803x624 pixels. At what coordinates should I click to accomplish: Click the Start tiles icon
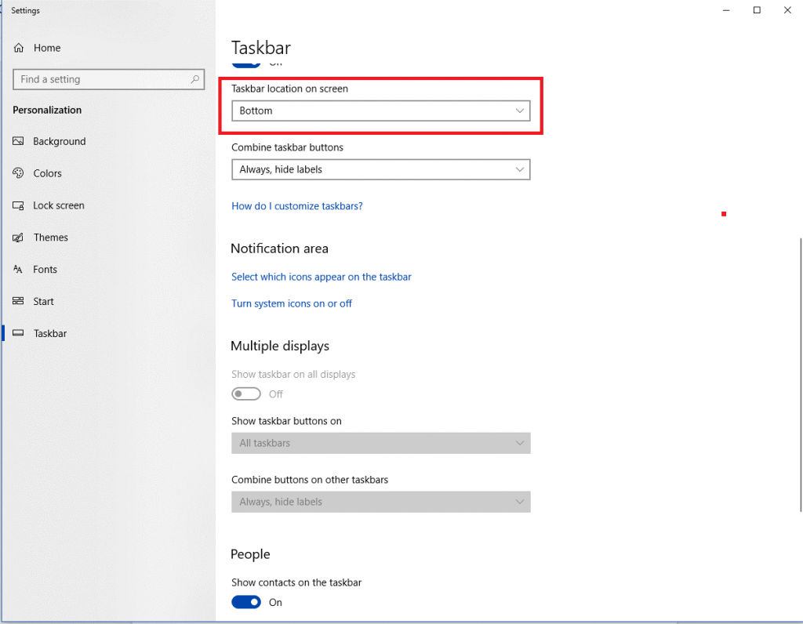[19, 301]
